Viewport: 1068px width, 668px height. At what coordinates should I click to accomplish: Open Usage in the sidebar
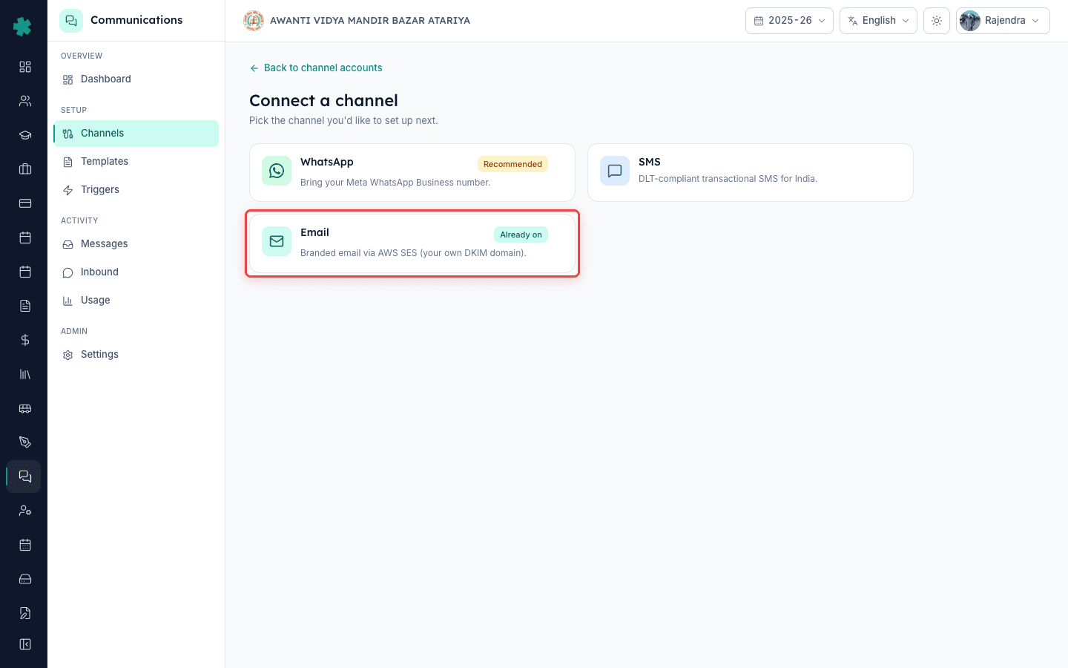(x=136, y=301)
